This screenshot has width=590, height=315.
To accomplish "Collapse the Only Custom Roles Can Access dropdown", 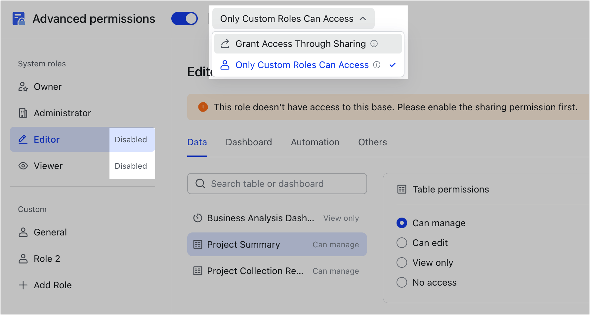I will coord(363,18).
